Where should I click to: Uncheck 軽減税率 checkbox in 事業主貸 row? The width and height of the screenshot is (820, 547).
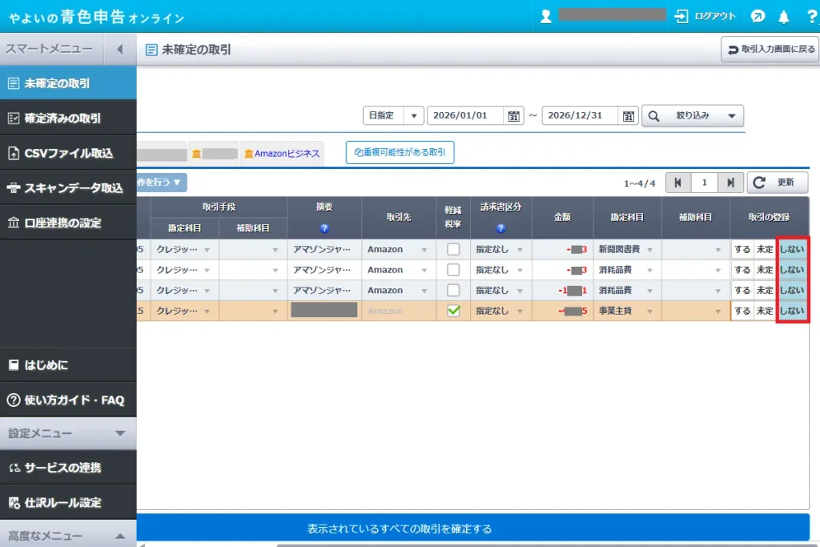453,311
